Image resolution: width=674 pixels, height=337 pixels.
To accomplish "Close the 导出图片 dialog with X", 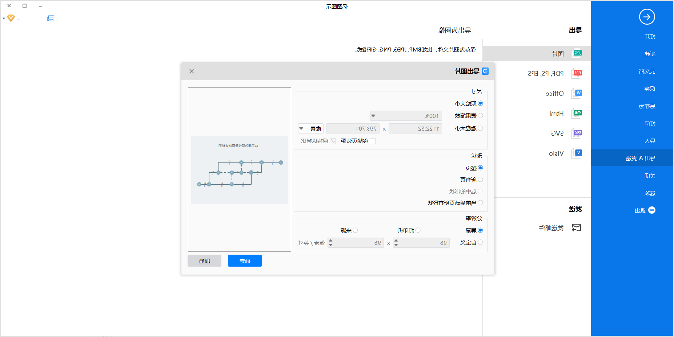I will point(192,71).
